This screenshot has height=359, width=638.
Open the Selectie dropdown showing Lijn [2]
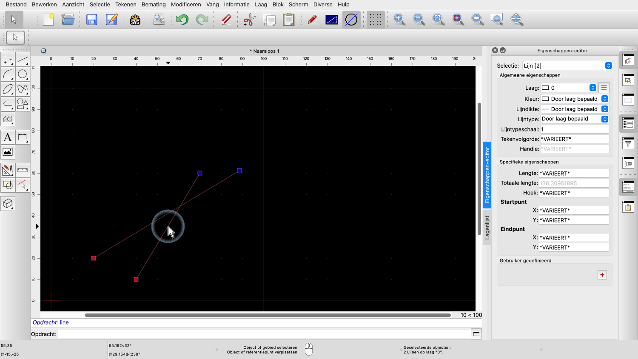(x=567, y=66)
